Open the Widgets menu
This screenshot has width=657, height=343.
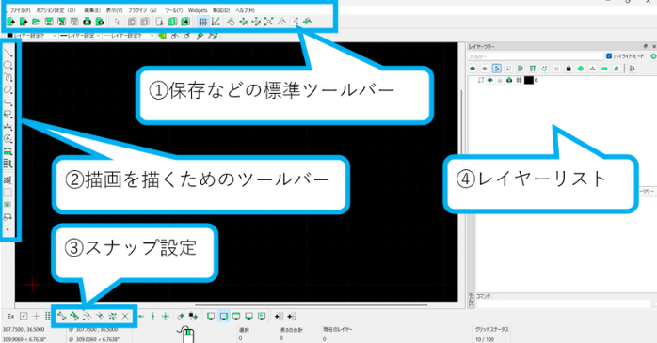click(198, 10)
